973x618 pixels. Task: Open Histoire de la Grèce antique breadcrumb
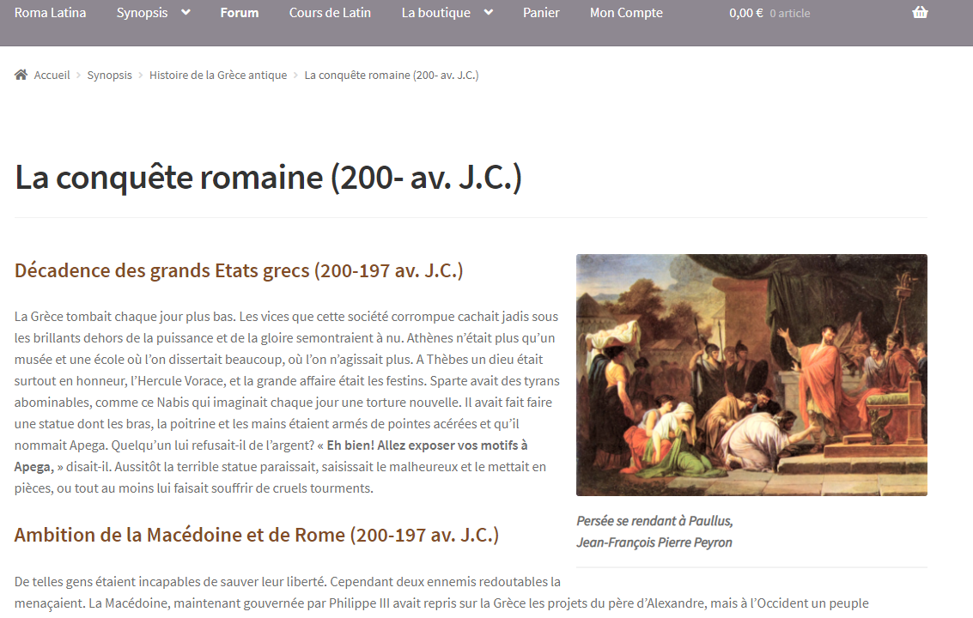218,75
